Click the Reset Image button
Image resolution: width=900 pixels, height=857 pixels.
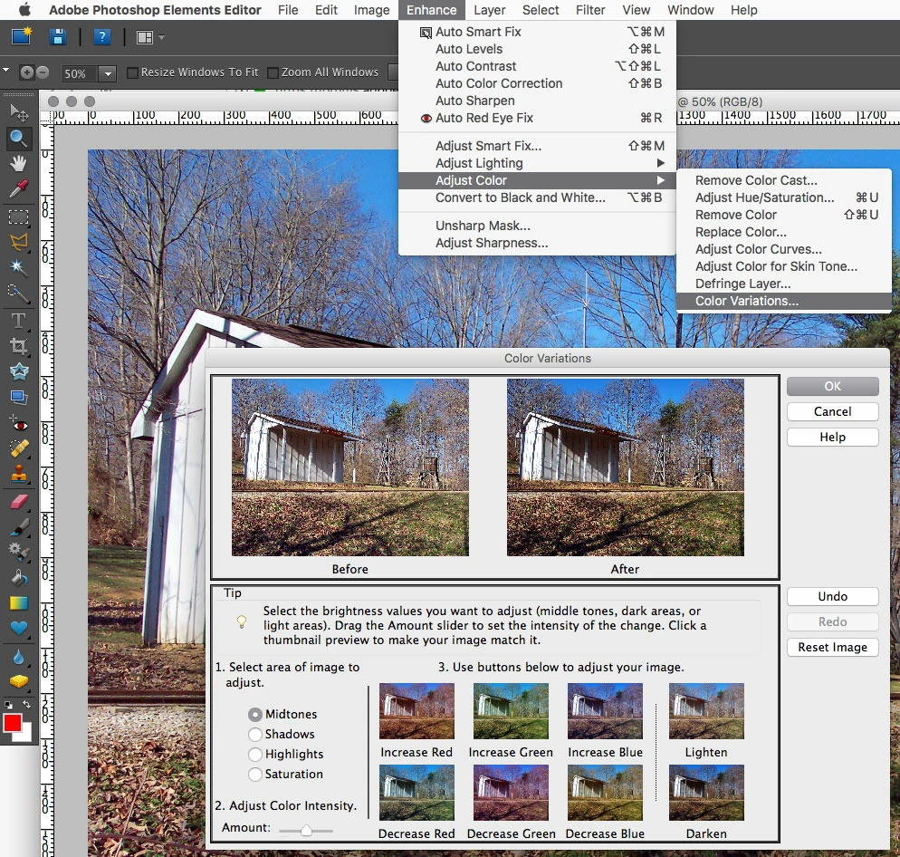pyautogui.click(x=832, y=648)
